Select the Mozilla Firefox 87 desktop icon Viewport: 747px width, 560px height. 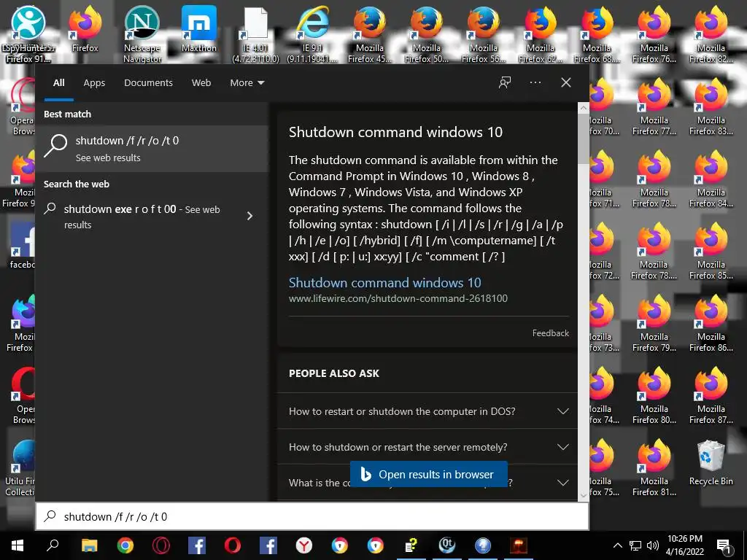711,396
